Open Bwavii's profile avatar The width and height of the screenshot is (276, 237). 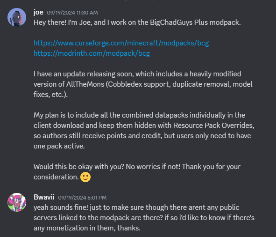tap(17, 202)
